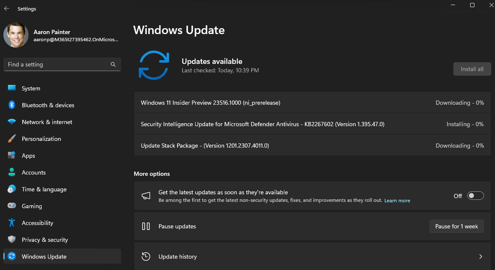
Task: Click the Last checked timestamp text
Action: (x=220, y=70)
